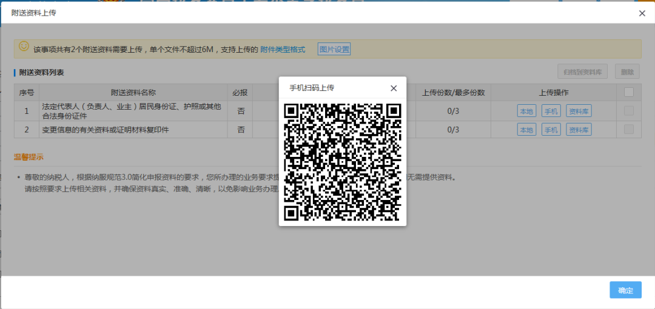The height and width of the screenshot is (309, 655).
Task: Check the checkbox for row 1
Action: pos(629,111)
